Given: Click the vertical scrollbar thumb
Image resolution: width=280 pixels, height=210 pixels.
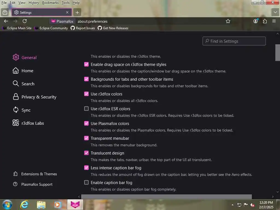Looking at the screenshot, I should coord(278,53).
